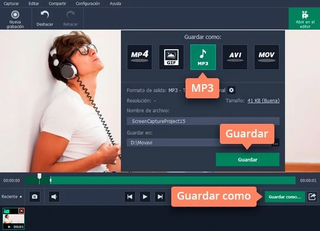Image resolution: width=320 pixels, height=231 pixels.
Task: Open recording in editor via Abrir en el editor
Action: click(305, 19)
